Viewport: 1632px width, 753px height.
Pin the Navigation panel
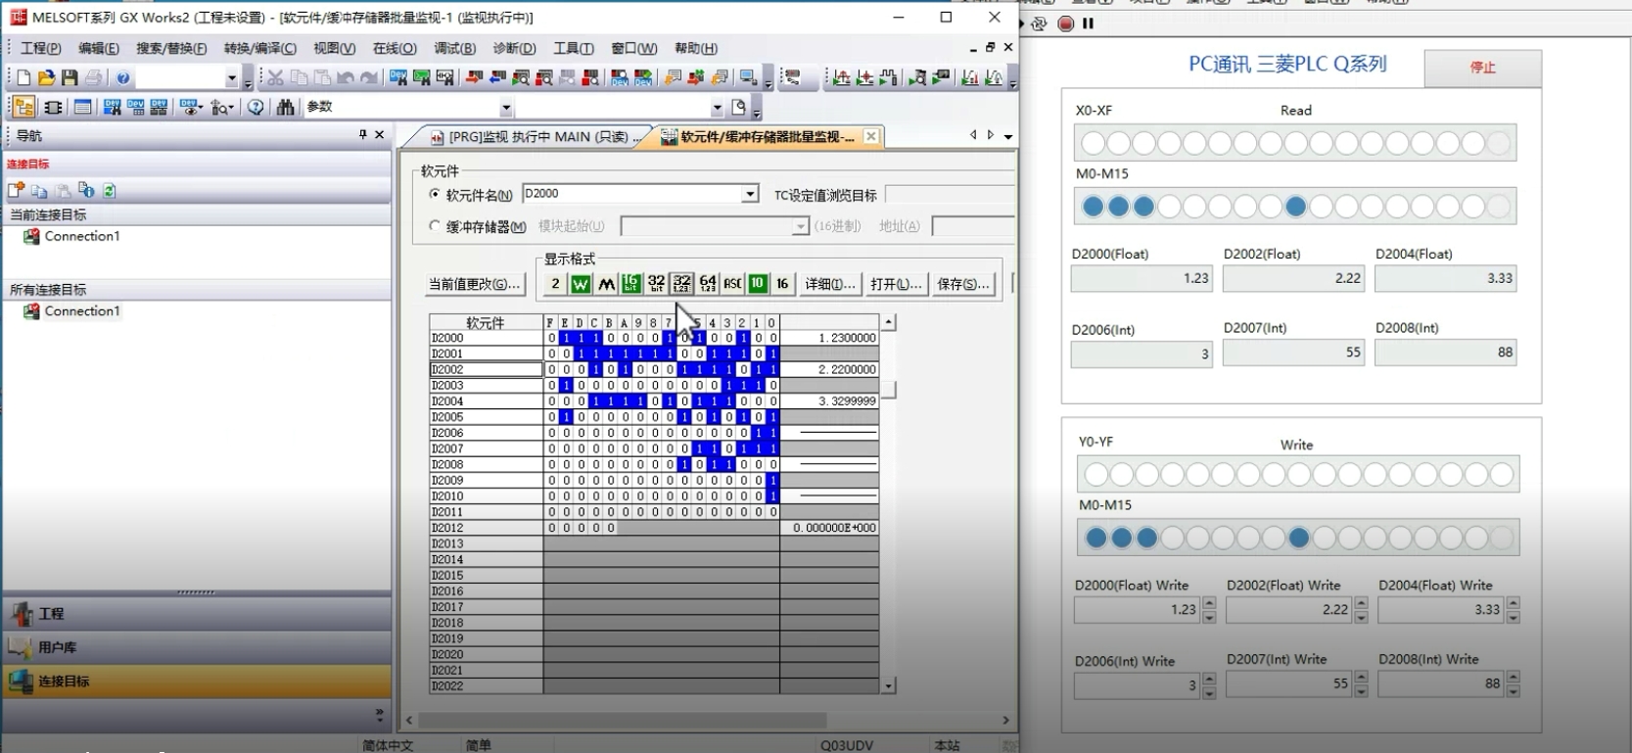[x=363, y=134]
